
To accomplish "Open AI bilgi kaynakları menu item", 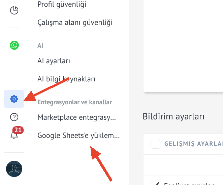I will click(x=66, y=79).
